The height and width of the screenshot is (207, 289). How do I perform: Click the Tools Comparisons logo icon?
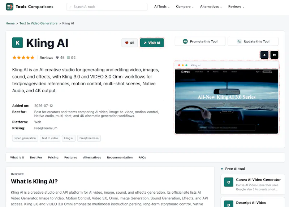coord(10,7)
